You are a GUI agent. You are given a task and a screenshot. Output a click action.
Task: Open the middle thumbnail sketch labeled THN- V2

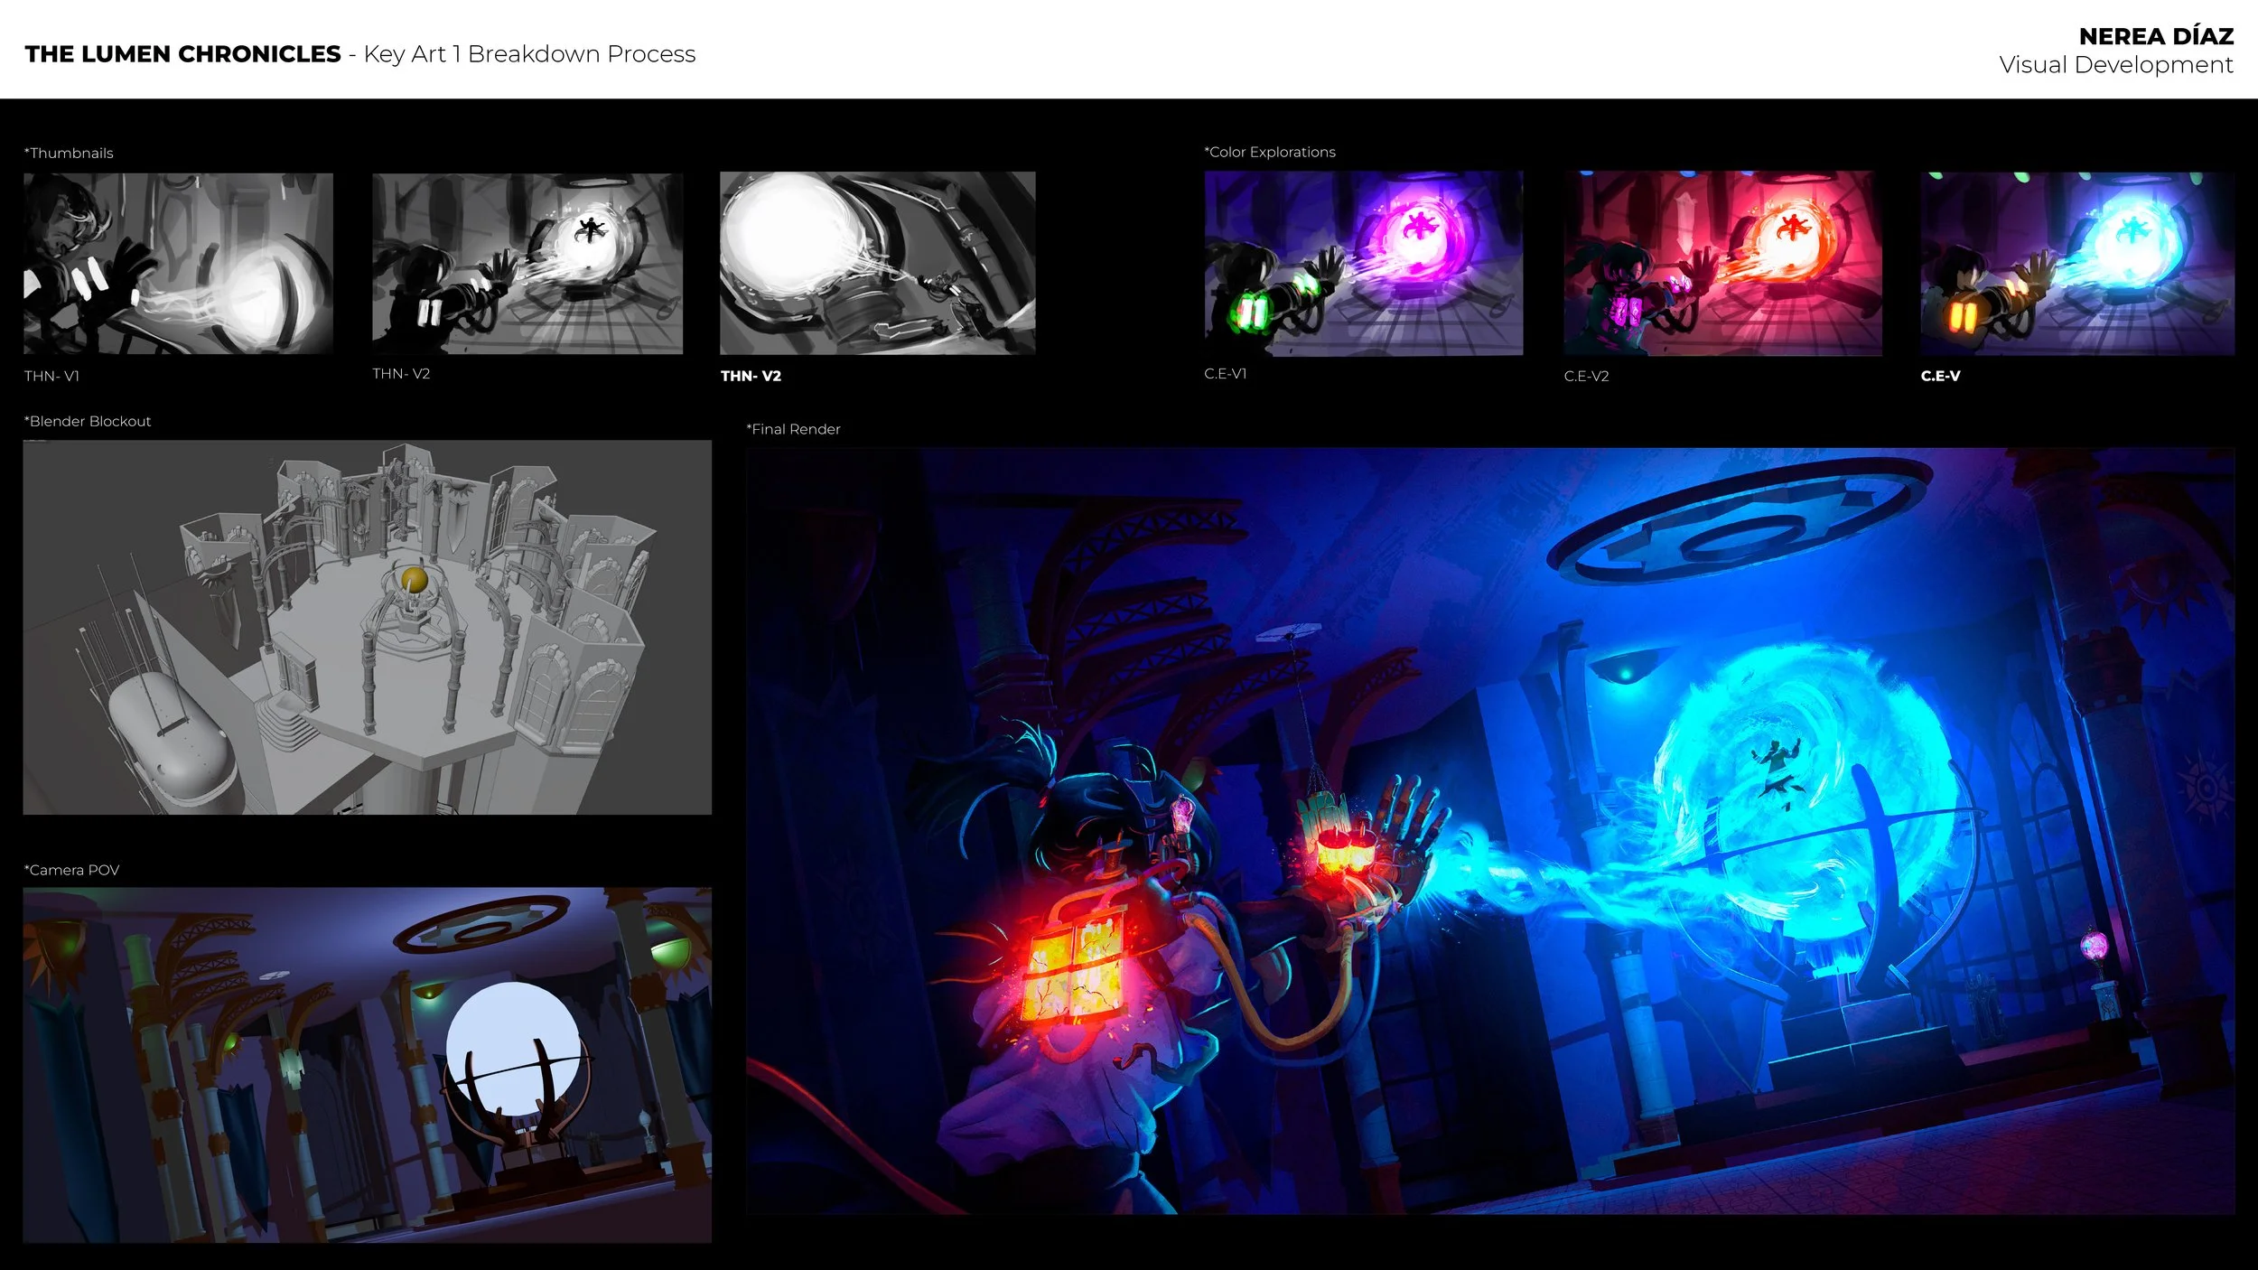pyautogui.click(x=527, y=264)
